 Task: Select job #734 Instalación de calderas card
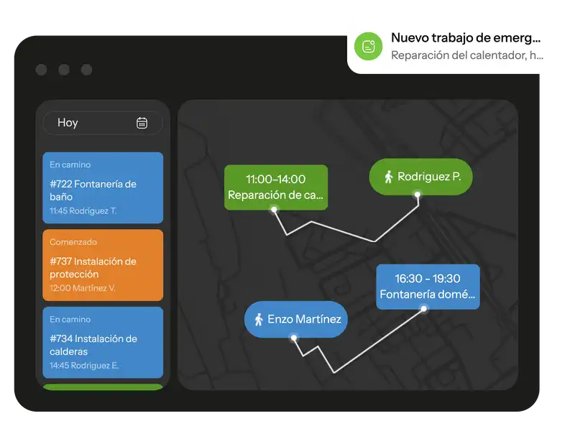[103, 342]
